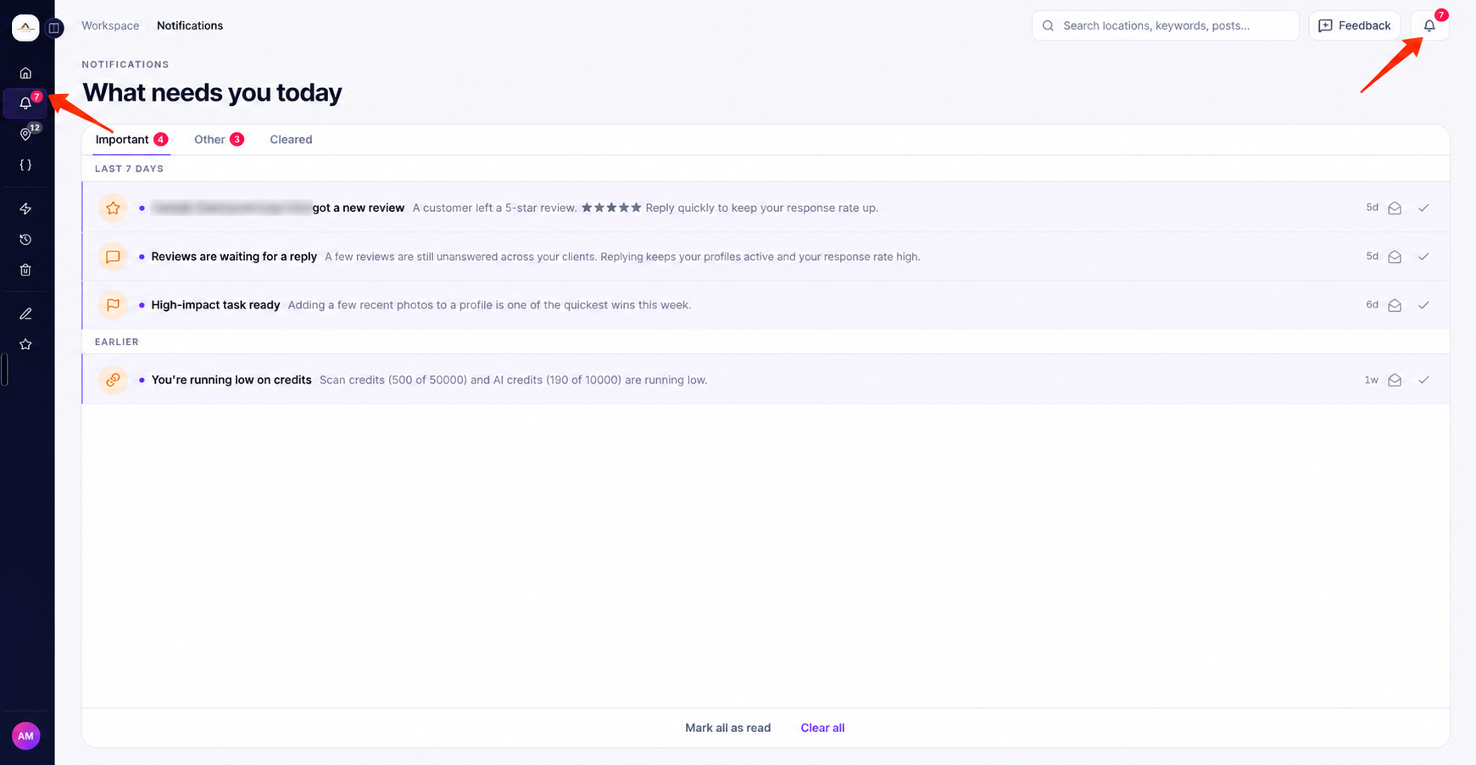1476x765 pixels.
Task: Open the Home icon in the sidebar
Action: (x=25, y=73)
